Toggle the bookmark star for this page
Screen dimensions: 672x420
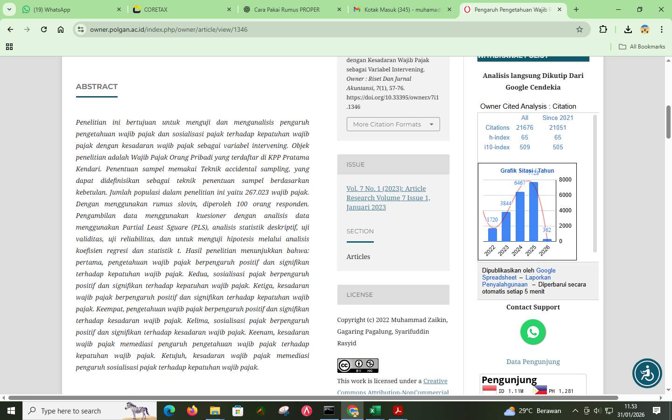(580, 29)
